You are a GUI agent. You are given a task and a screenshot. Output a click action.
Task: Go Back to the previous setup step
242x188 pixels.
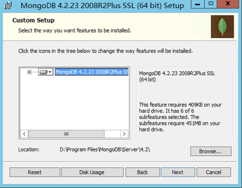142,172
